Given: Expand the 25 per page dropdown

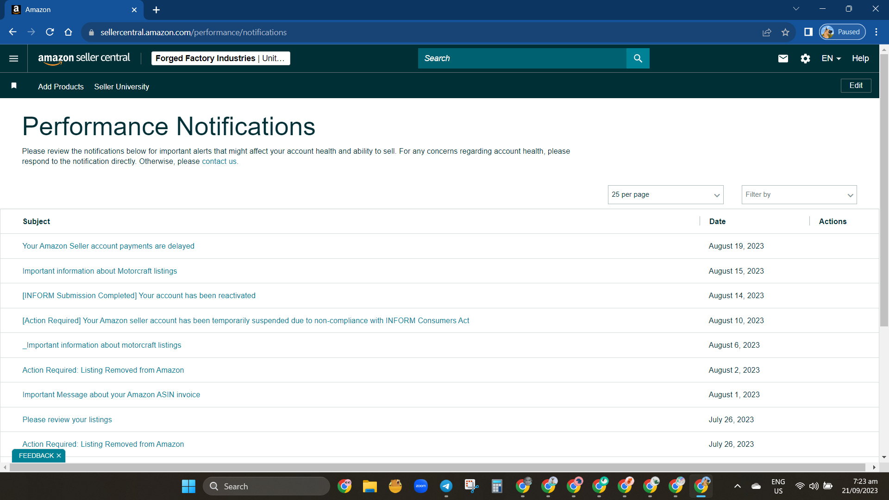Looking at the screenshot, I should click(665, 194).
